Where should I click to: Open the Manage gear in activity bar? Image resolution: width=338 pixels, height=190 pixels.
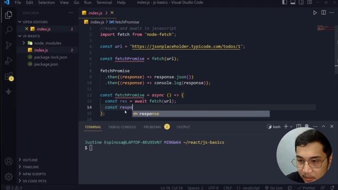tap(8, 177)
